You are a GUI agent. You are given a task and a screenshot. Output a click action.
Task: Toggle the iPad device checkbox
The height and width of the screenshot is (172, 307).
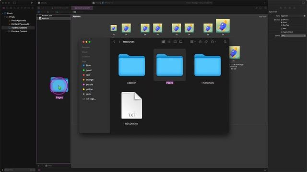click(x=282, y=22)
